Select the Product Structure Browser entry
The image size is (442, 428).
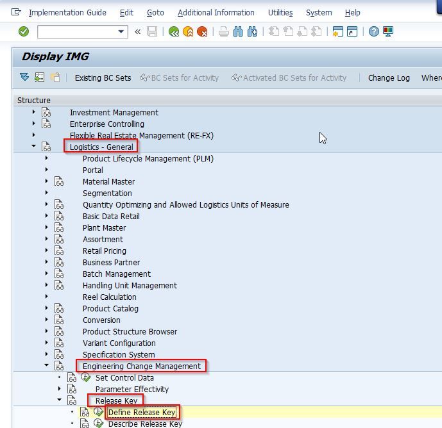click(x=130, y=332)
